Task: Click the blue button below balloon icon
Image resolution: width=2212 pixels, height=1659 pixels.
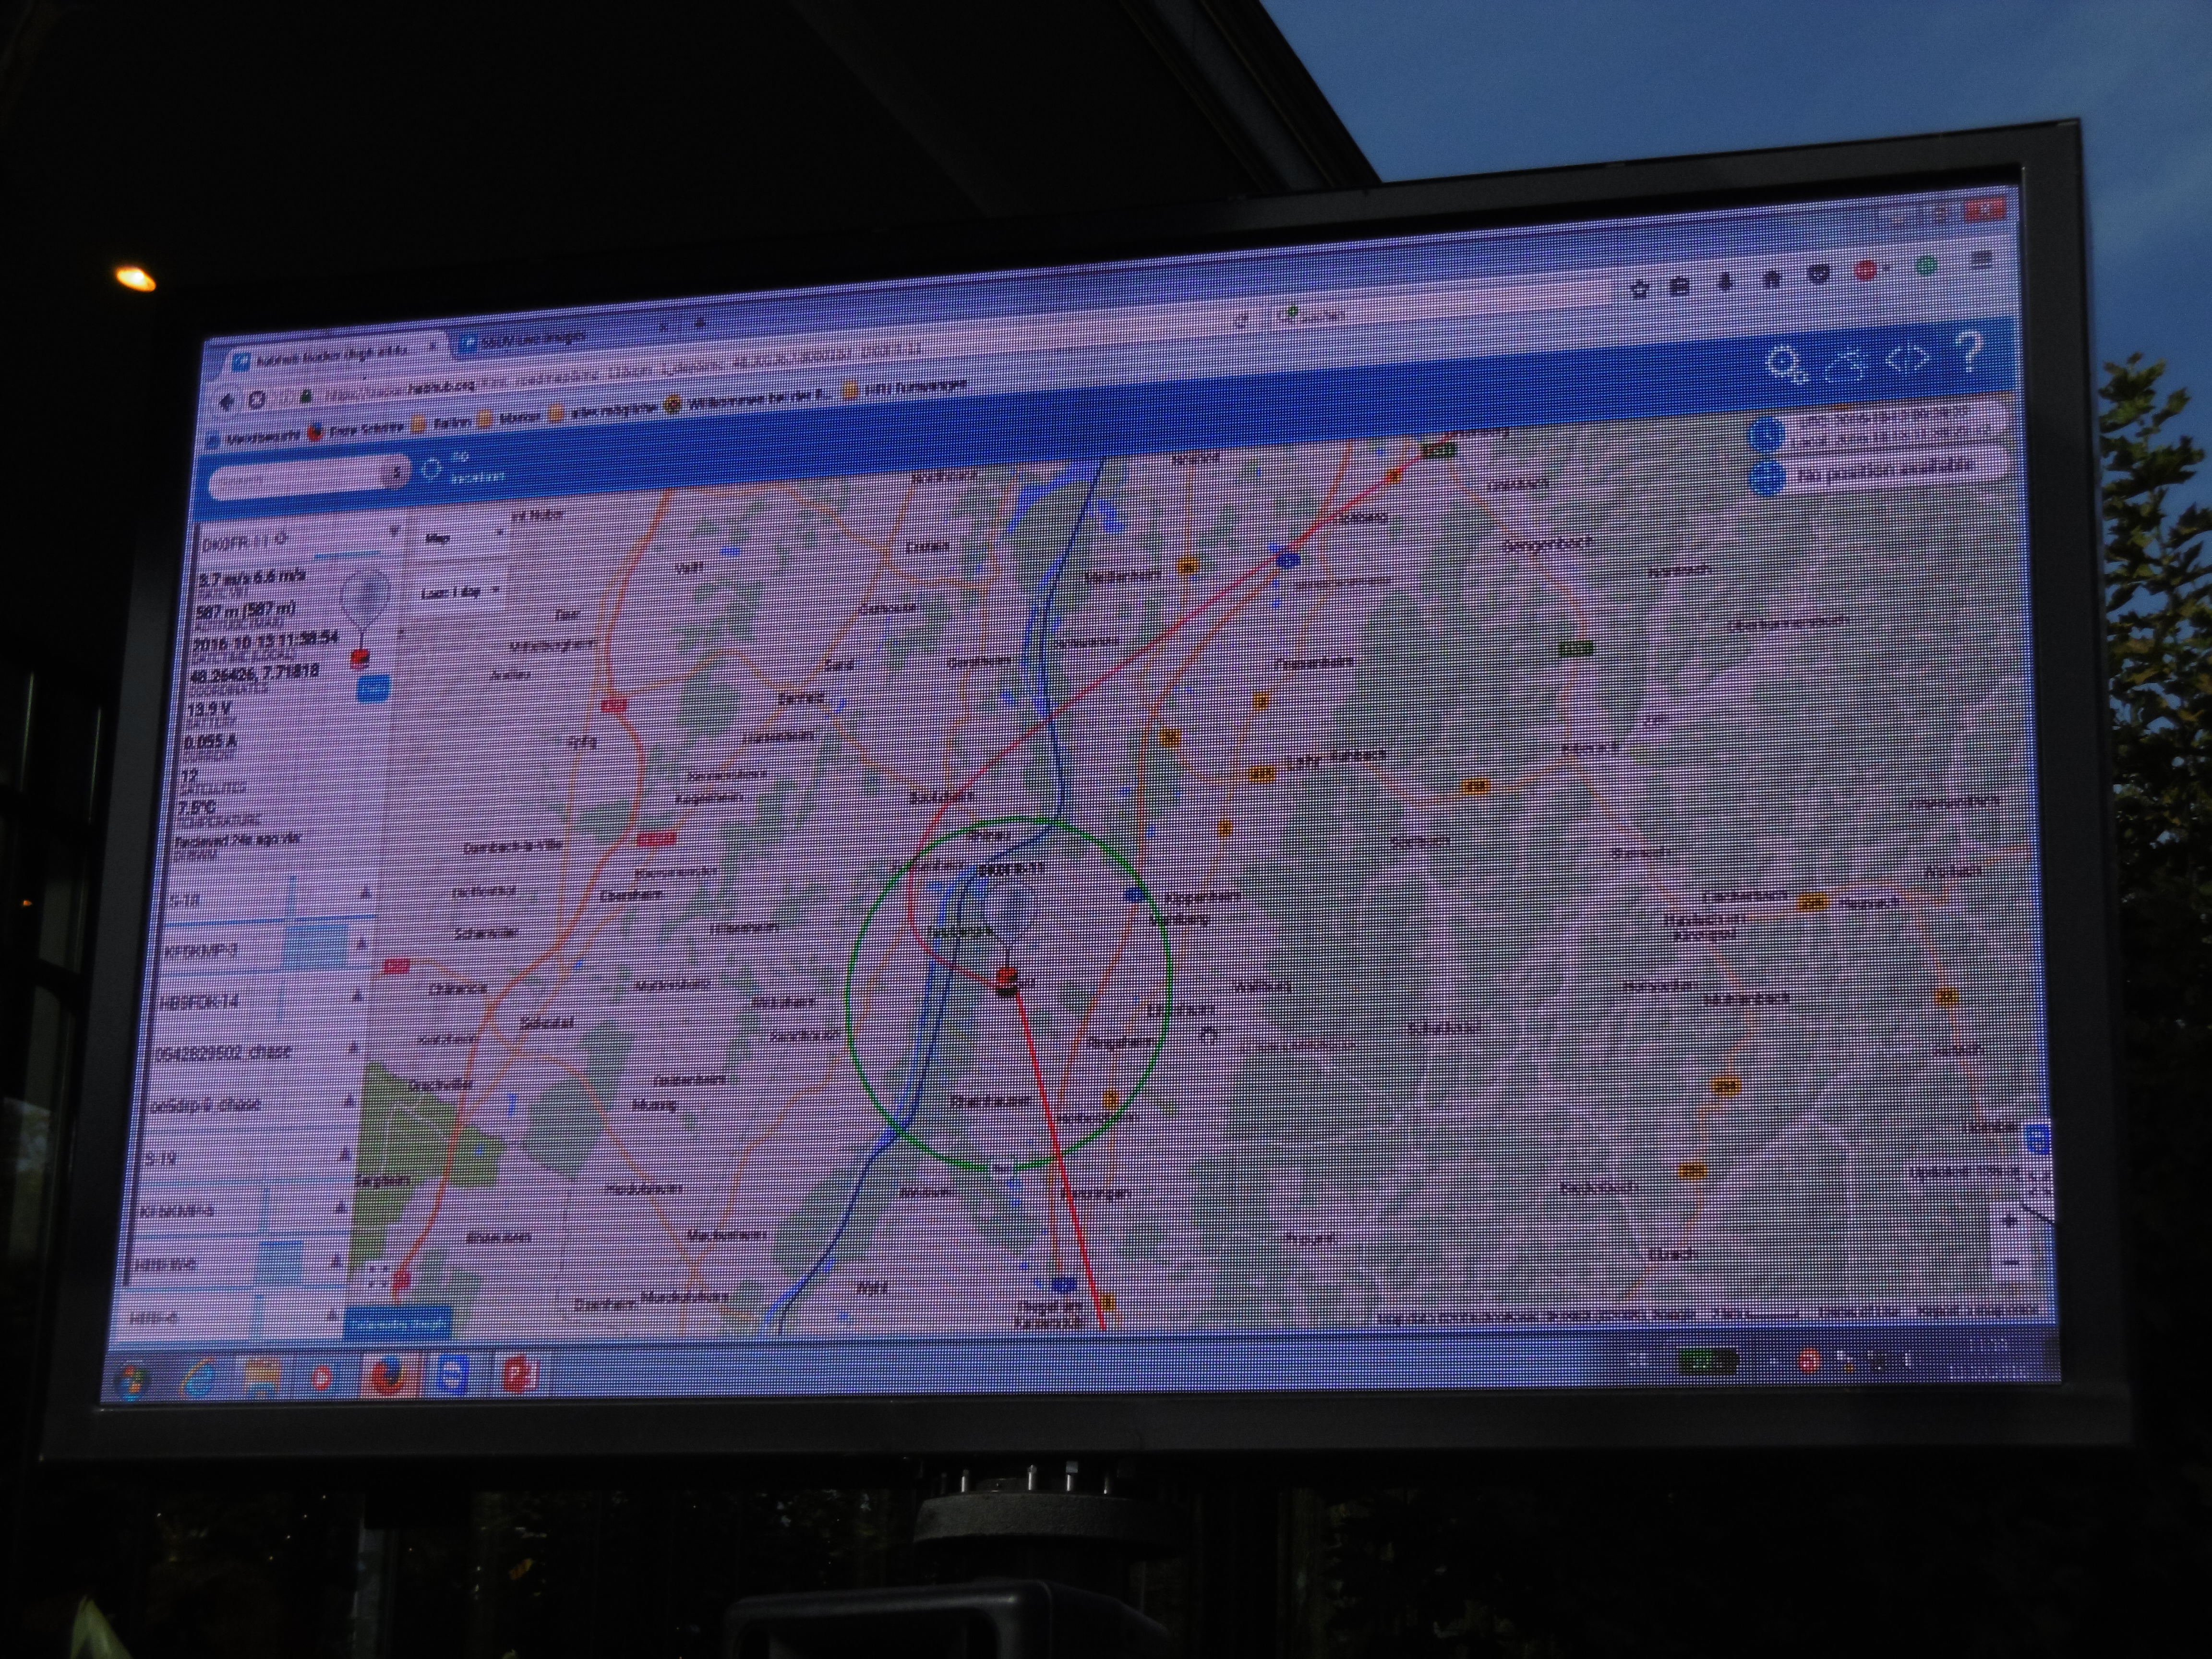Action: (373, 688)
